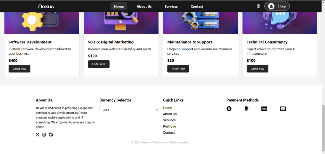Switch to Services in the top menu
The height and width of the screenshot is (154, 325).
tap(171, 6)
